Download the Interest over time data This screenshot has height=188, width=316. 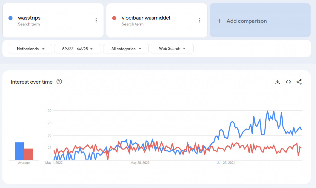pos(278,82)
